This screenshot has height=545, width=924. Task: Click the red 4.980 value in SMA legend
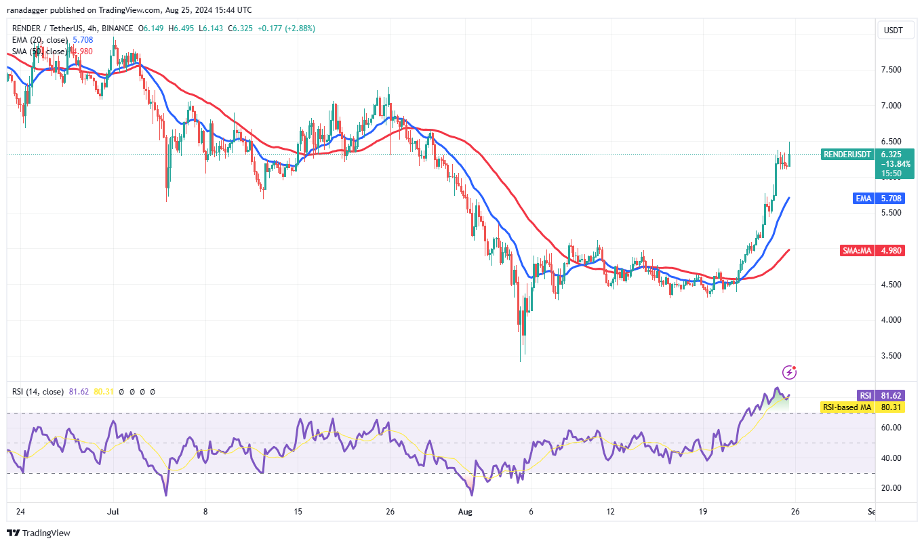[81, 52]
